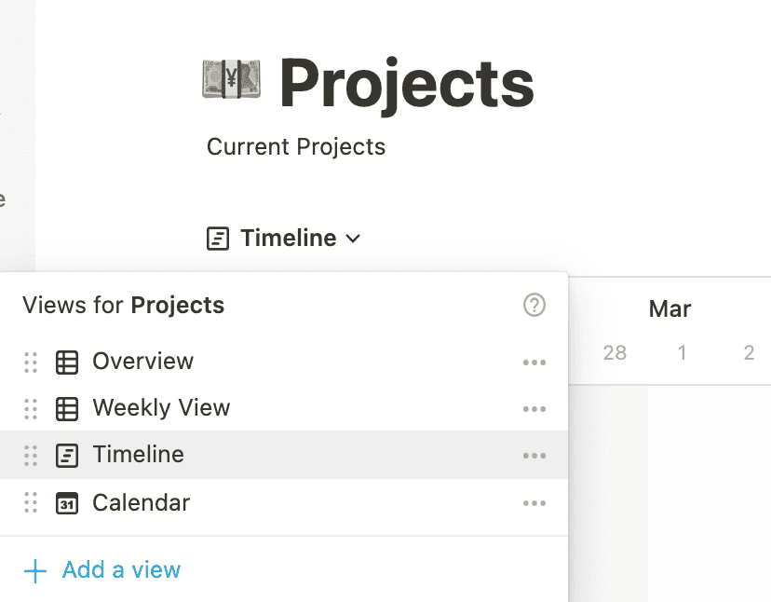The height and width of the screenshot is (602, 771).
Task: Click the Calendar row drag handle
Action: (x=31, y=503)
